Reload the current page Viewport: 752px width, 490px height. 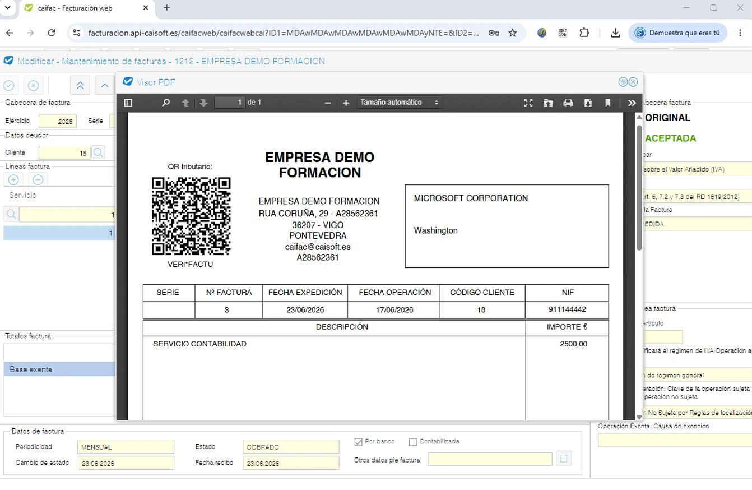tap(52, 33)
